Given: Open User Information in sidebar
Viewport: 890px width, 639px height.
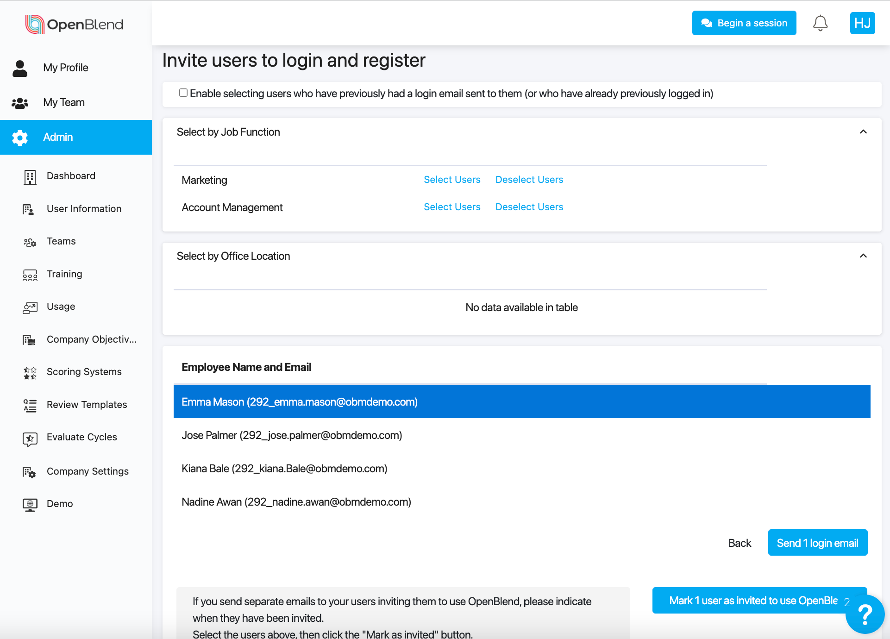Looking at the screenshot, I should (84, 209).
